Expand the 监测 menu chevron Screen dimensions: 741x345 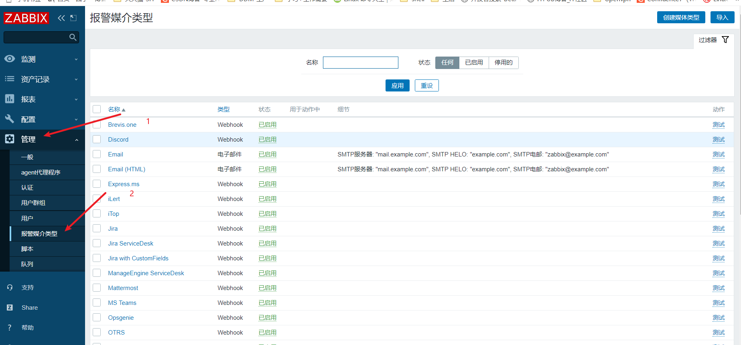[76, 59]
